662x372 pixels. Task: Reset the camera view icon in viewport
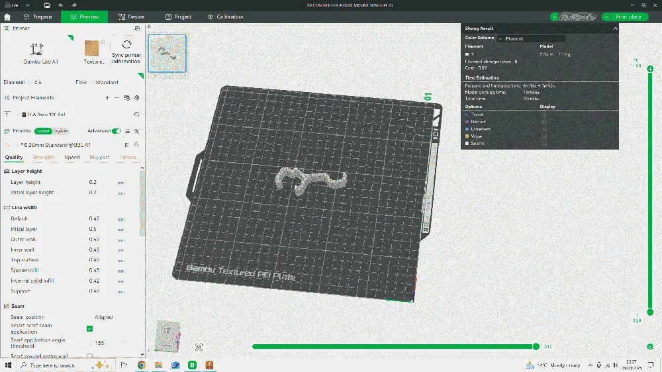(199, 347)
